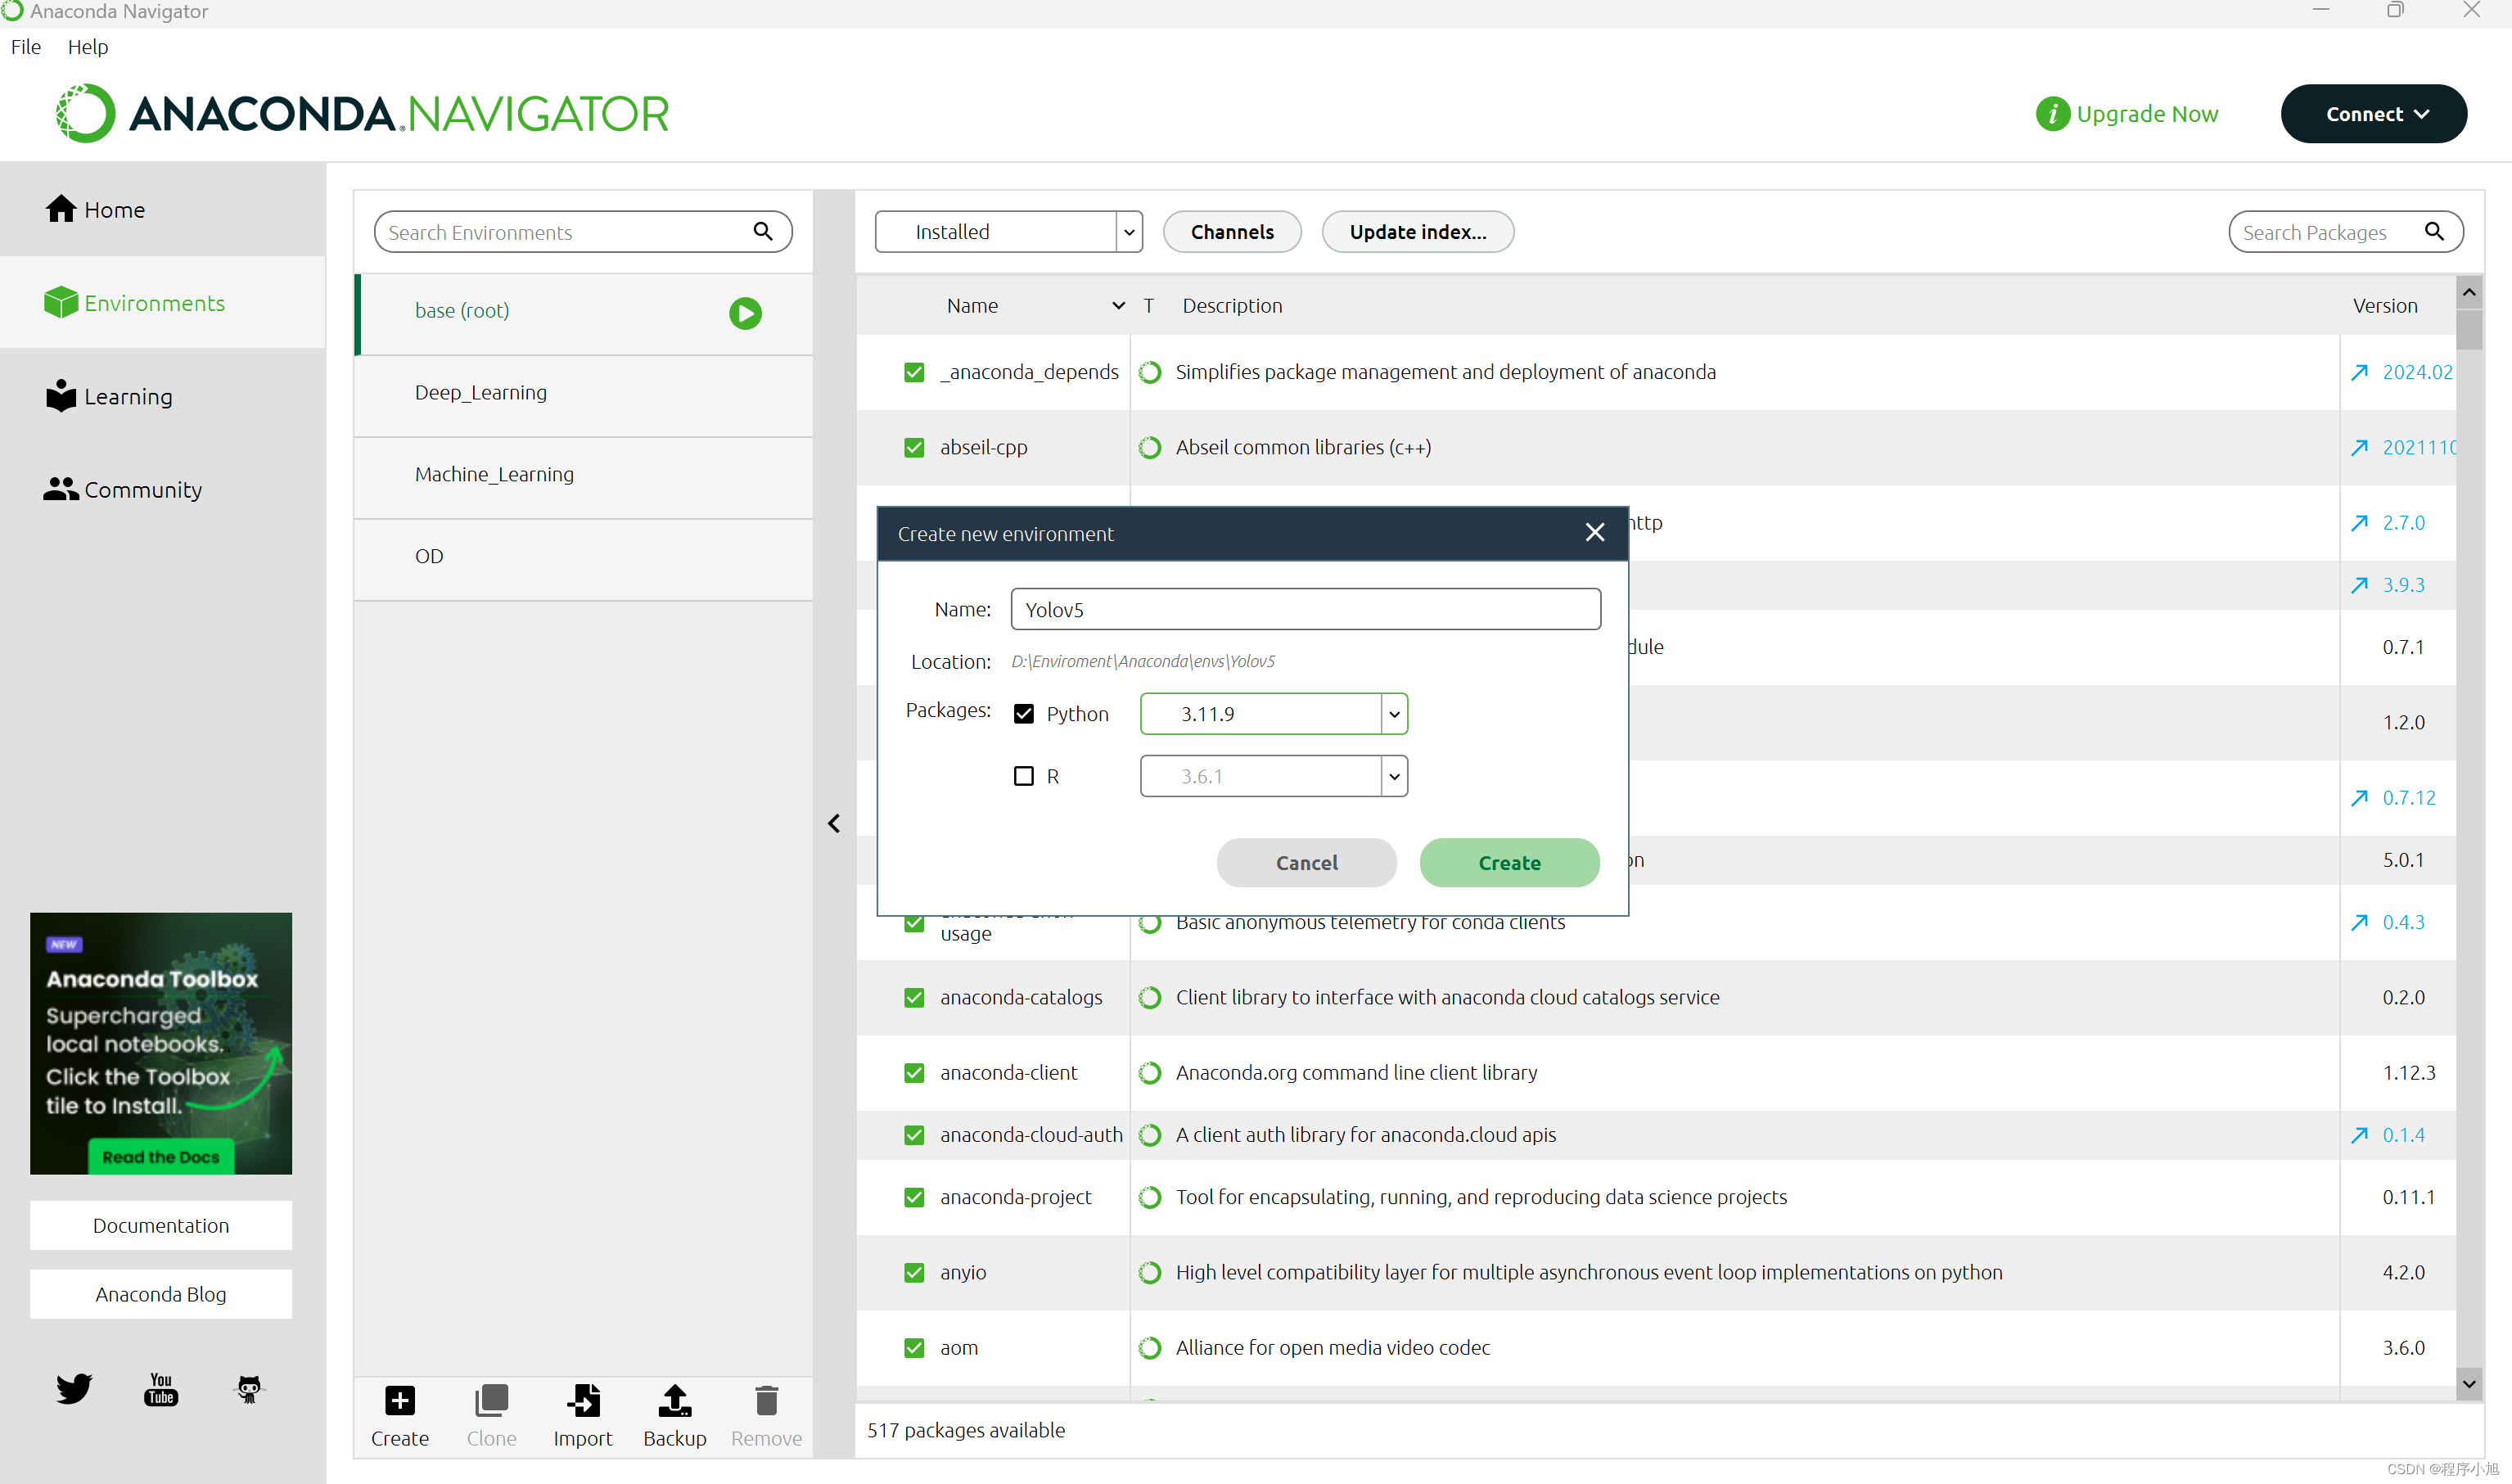Open the Community section
This screenshot has width=2512, height=1484.
coord(162,489)
